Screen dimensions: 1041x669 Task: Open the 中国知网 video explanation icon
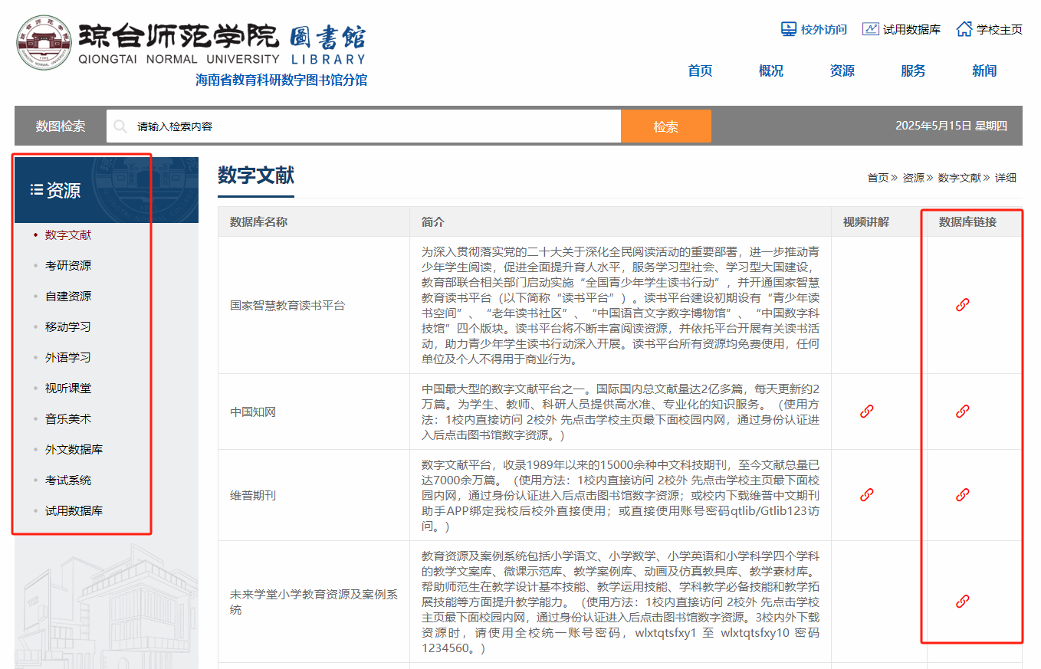coord(867,412)
